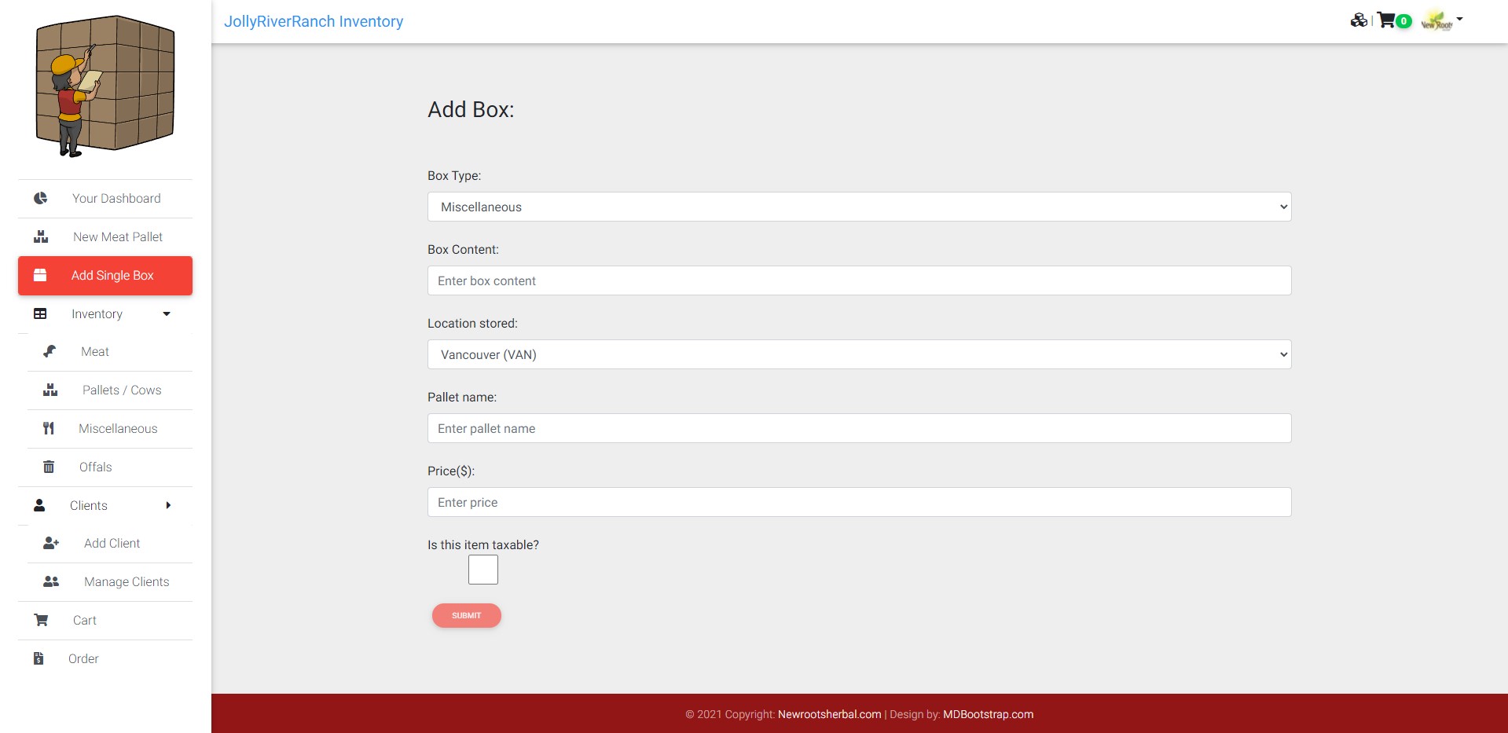Image resolution: width=1508 pixels, height=733 pixels.
Task: Click the cubes icon in top bar
Action: click(x=1359, y=20)
